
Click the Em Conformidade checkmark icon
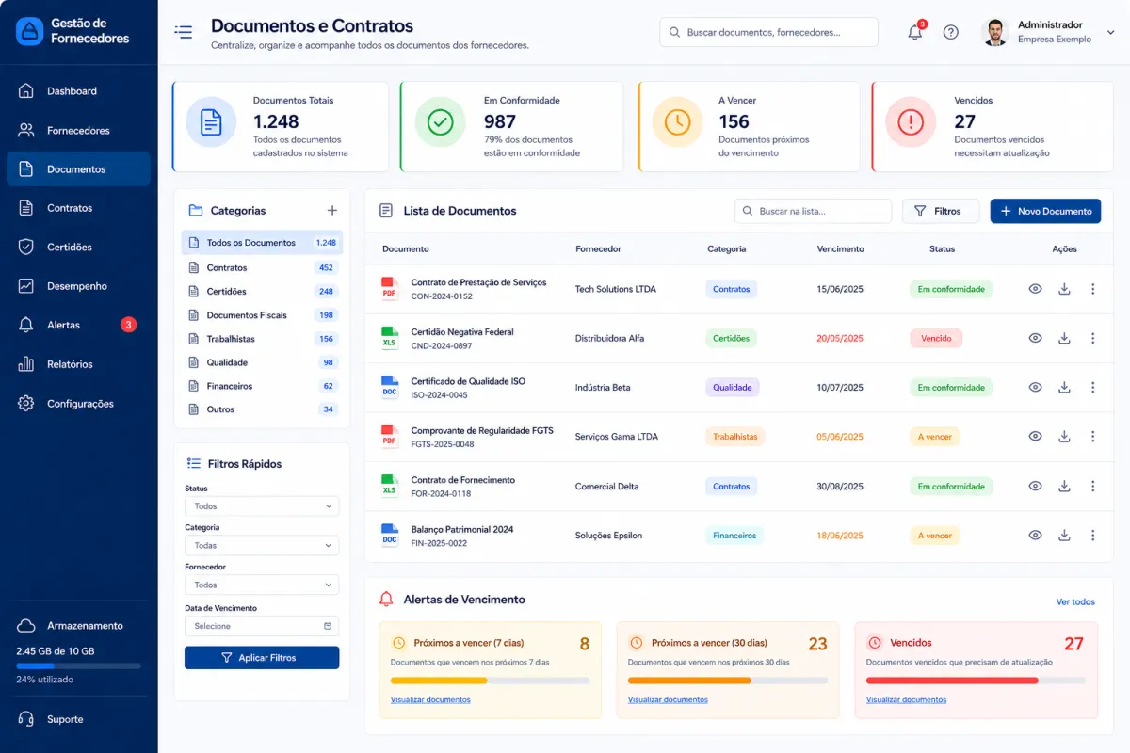point(440,122)
